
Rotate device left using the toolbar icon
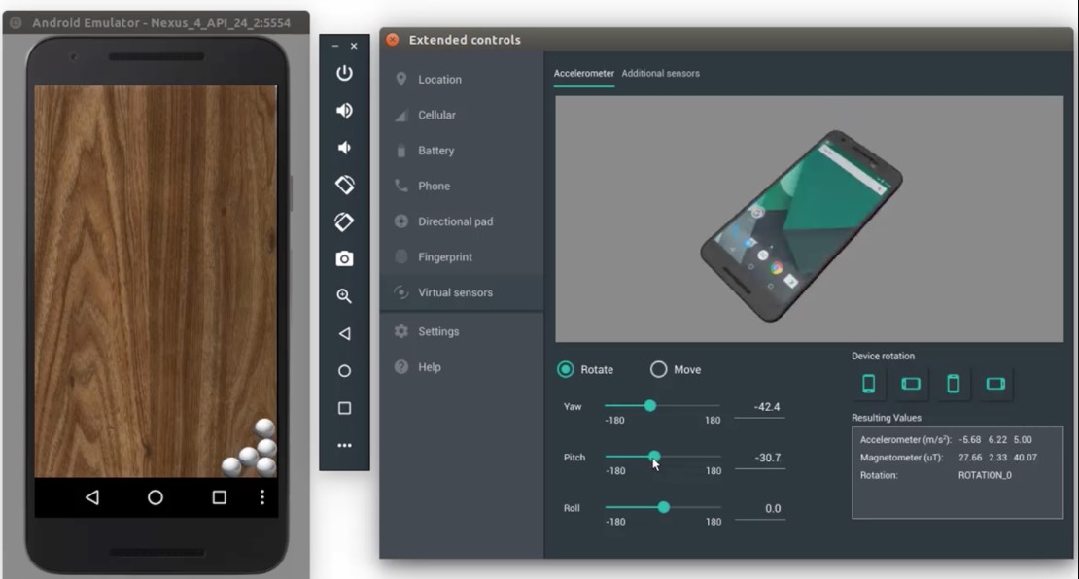coord(344,185)
